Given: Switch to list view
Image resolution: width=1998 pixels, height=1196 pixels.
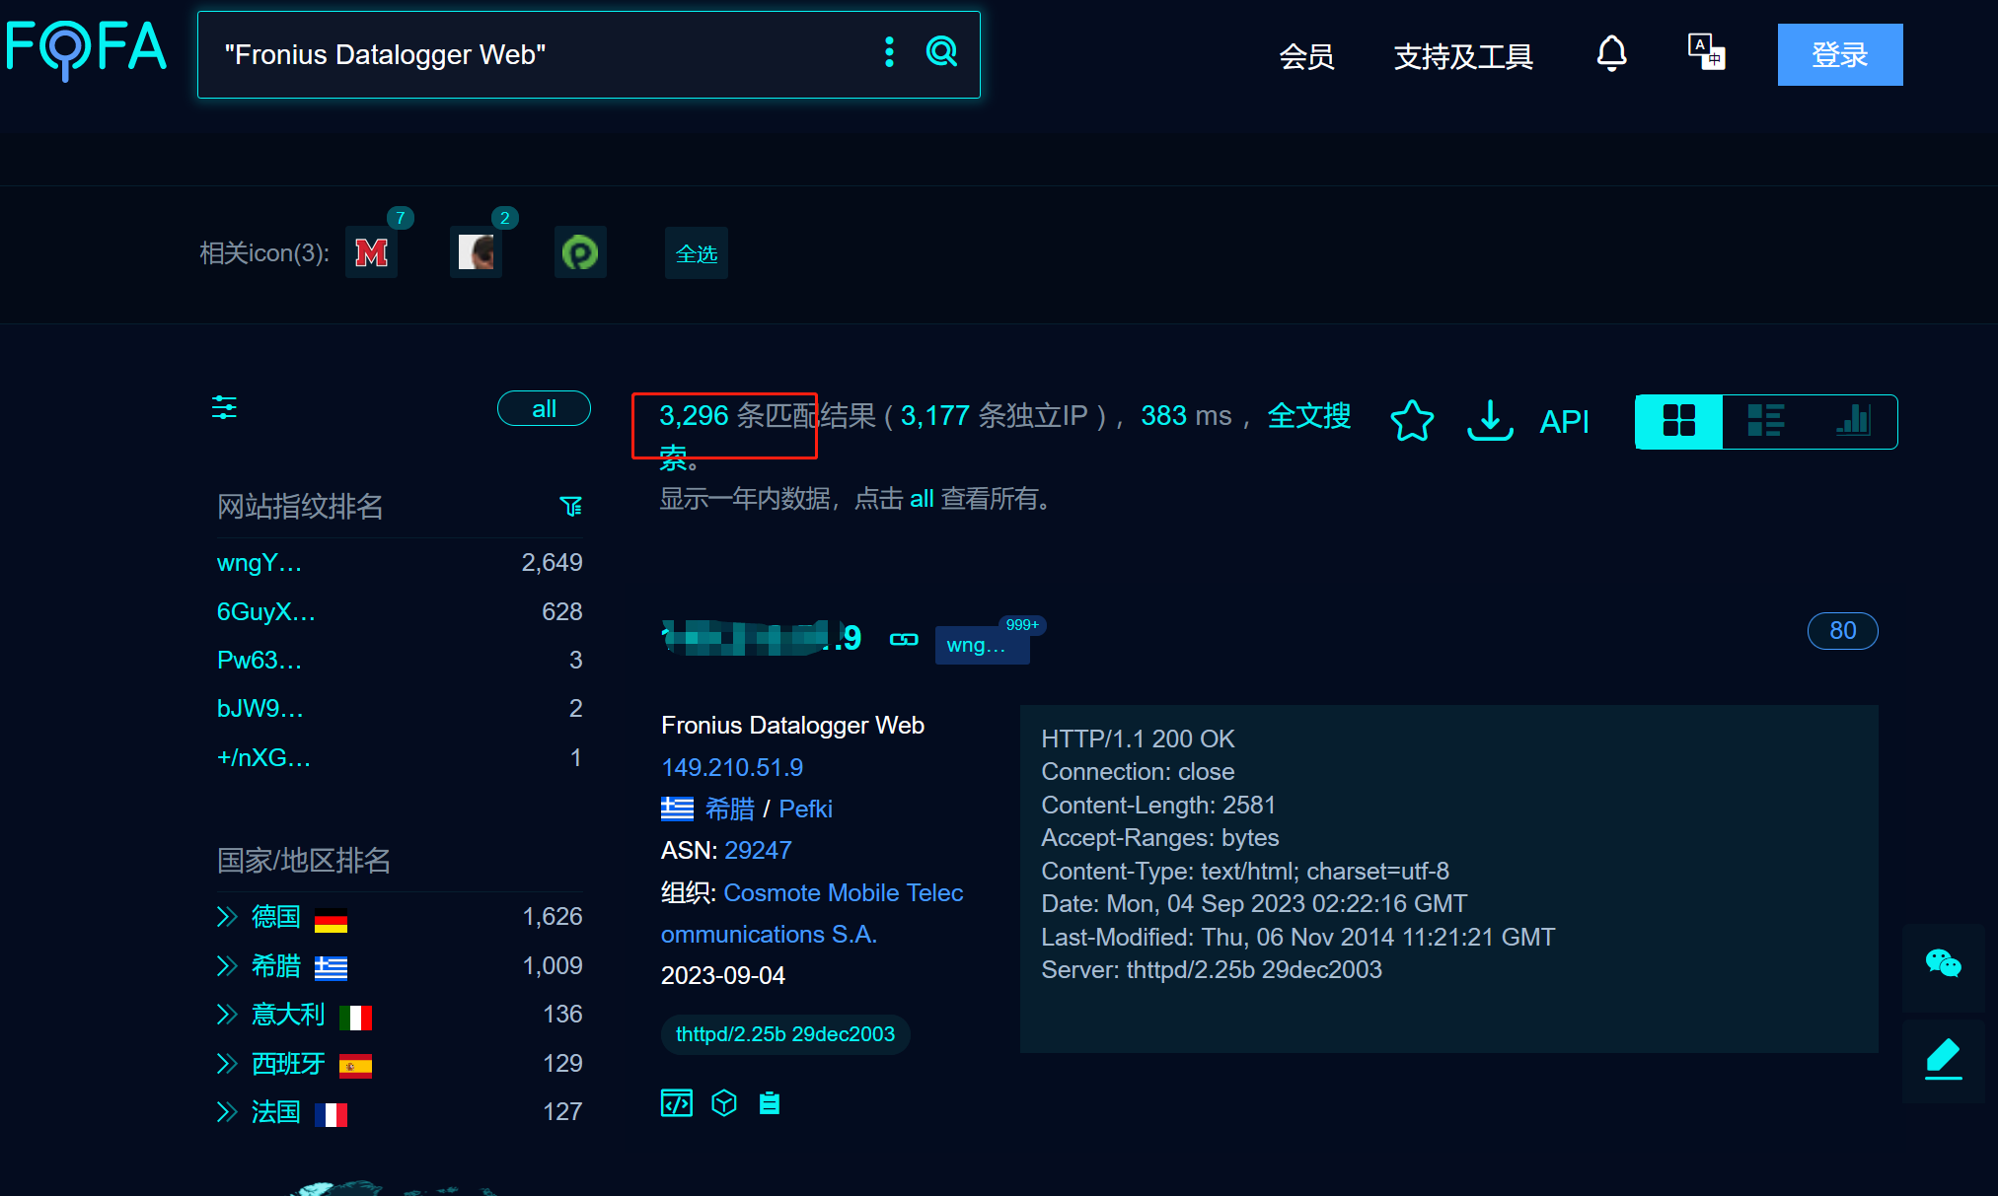Looking at the screenshot, I should pyautogui.click(x=1765, y=421).
